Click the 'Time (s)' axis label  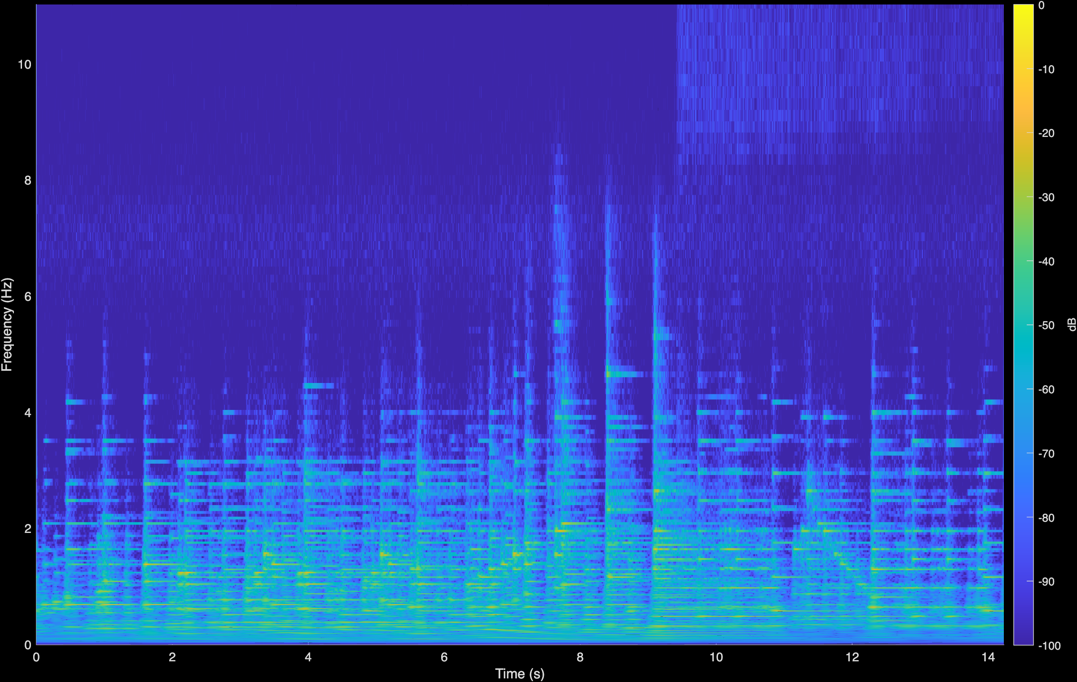tap(520, 673)
